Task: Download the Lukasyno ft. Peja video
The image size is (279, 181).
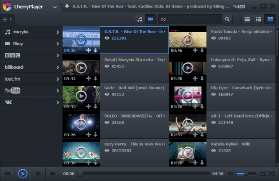Action: click(202, 78)
